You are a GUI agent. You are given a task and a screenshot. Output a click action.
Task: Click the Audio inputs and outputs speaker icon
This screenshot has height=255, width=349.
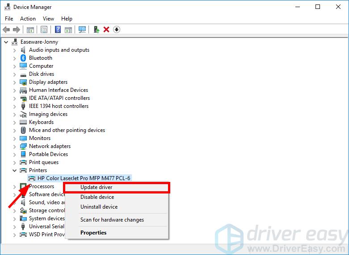coord(23,50)
